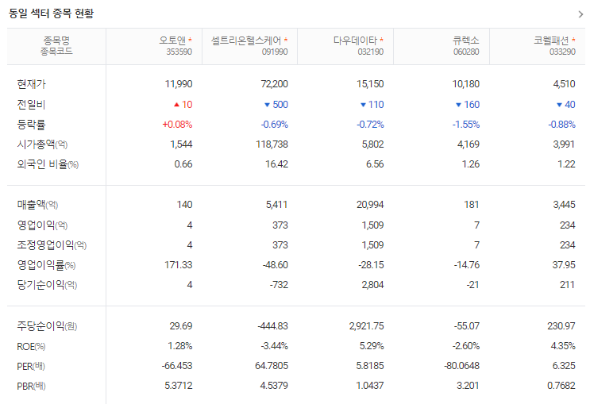
Task: Click sales value 20,994
Action: 370,205
